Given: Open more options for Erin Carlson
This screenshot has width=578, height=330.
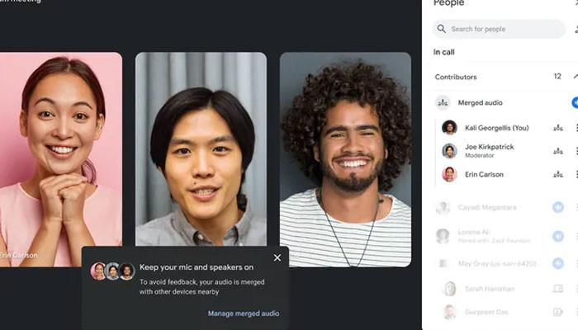Looking at the screenshot, I should click(x=576, y=174).
